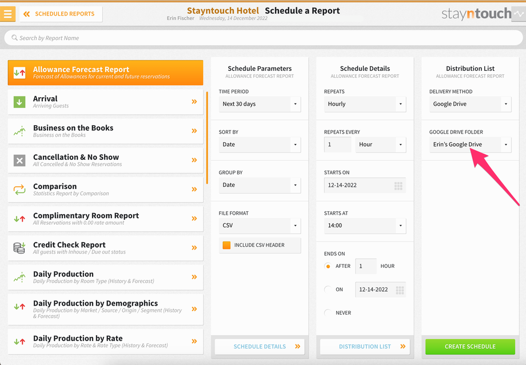Click the Search by Report Name field
Image resolution: width=526 pixels, height=365 pixels.
click(x=264, y=38)
